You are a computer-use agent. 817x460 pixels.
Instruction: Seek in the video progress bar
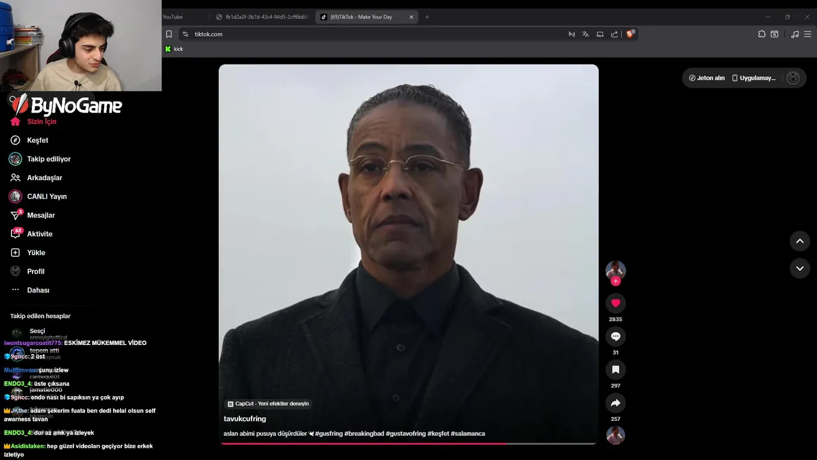(x=408, y=443)
